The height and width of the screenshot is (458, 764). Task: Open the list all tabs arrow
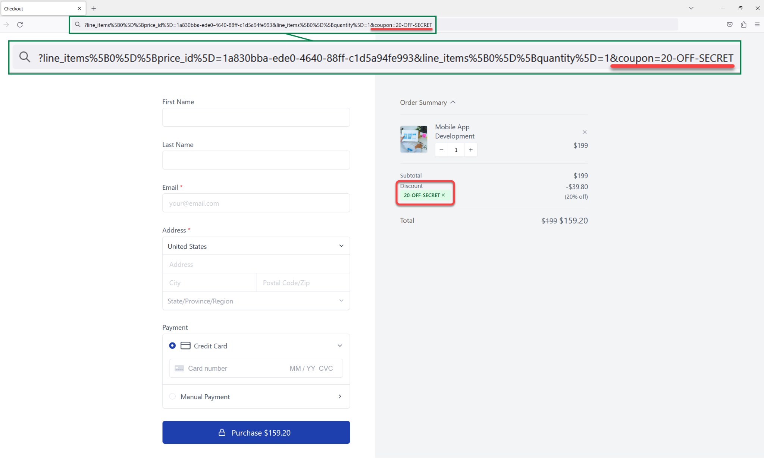point(691,8)
